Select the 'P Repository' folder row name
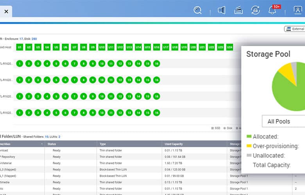The width and height of the screenshot is (305, 195). coord(7,157)
